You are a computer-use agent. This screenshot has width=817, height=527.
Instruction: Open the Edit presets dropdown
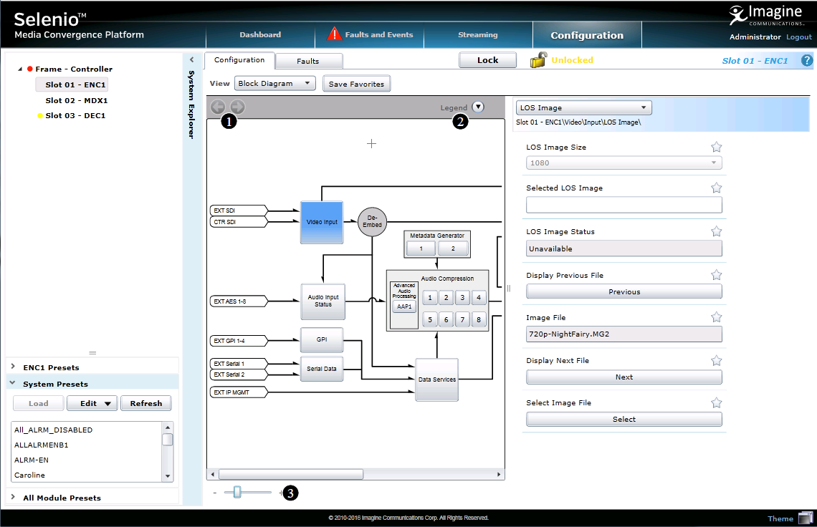click(x=92, y=404)
